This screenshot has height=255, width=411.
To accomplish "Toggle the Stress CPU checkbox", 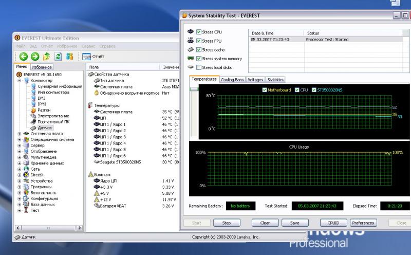I will [199, 32].
